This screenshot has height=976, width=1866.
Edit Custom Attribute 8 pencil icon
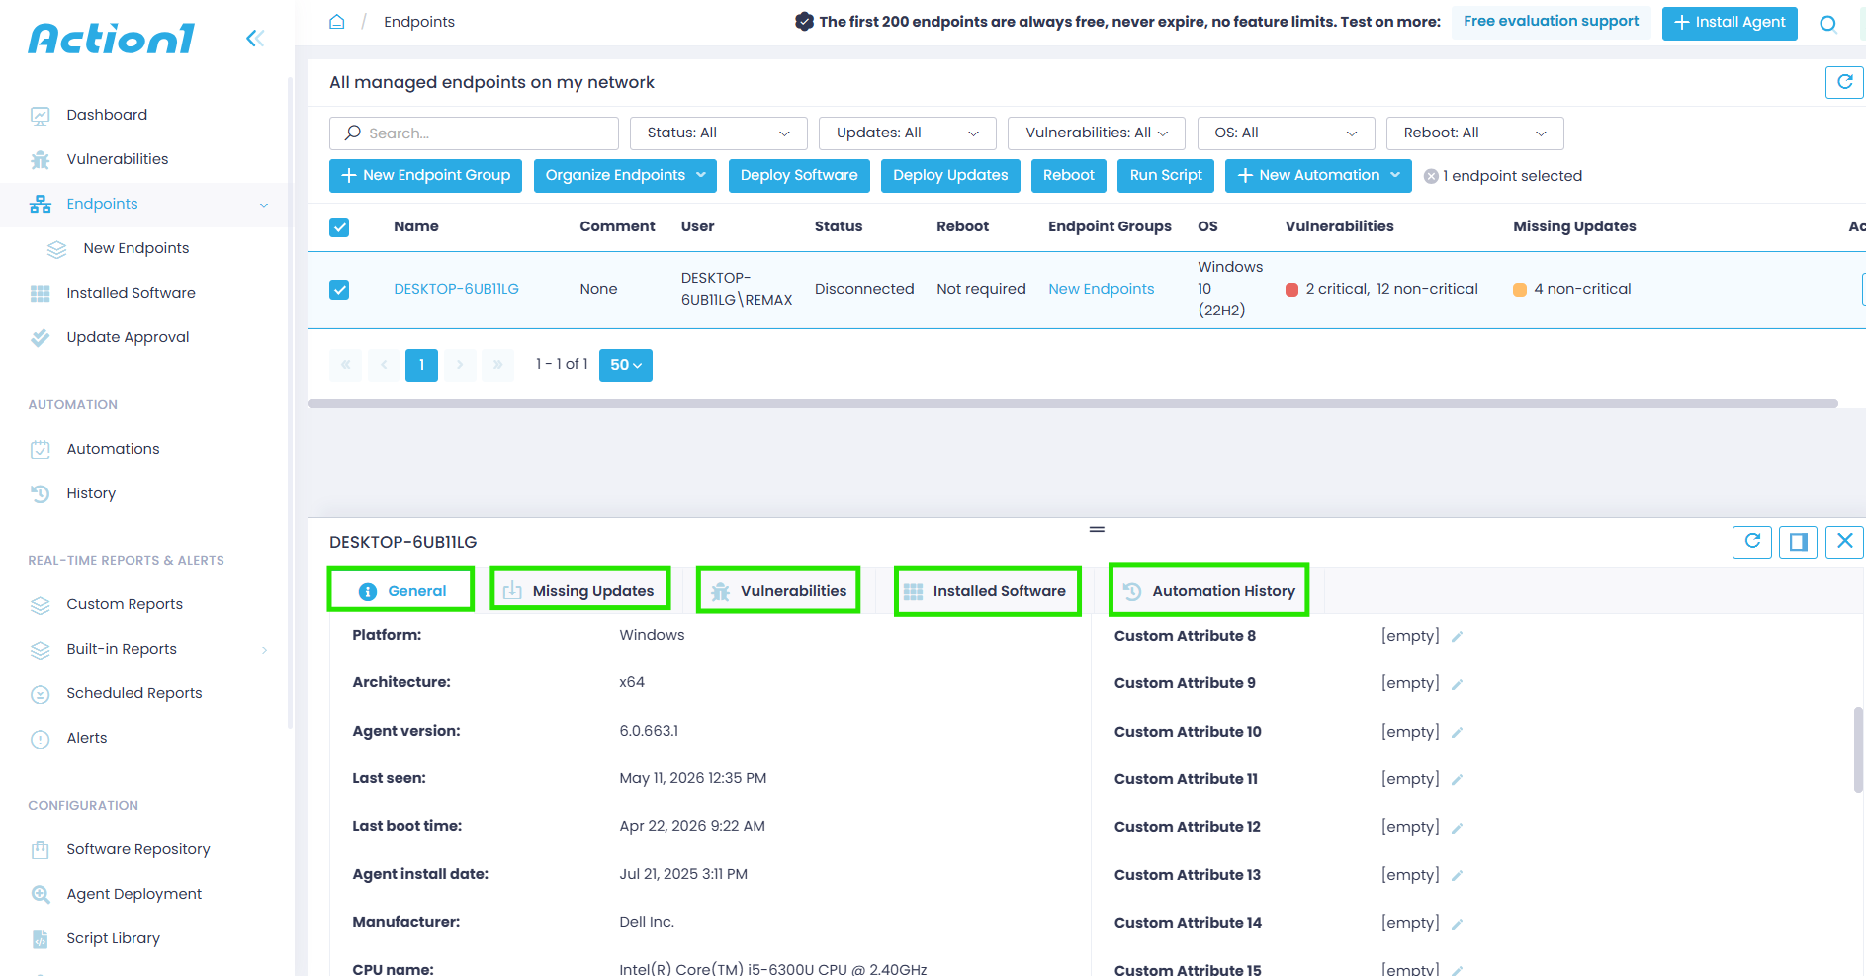coord(1457,637)
